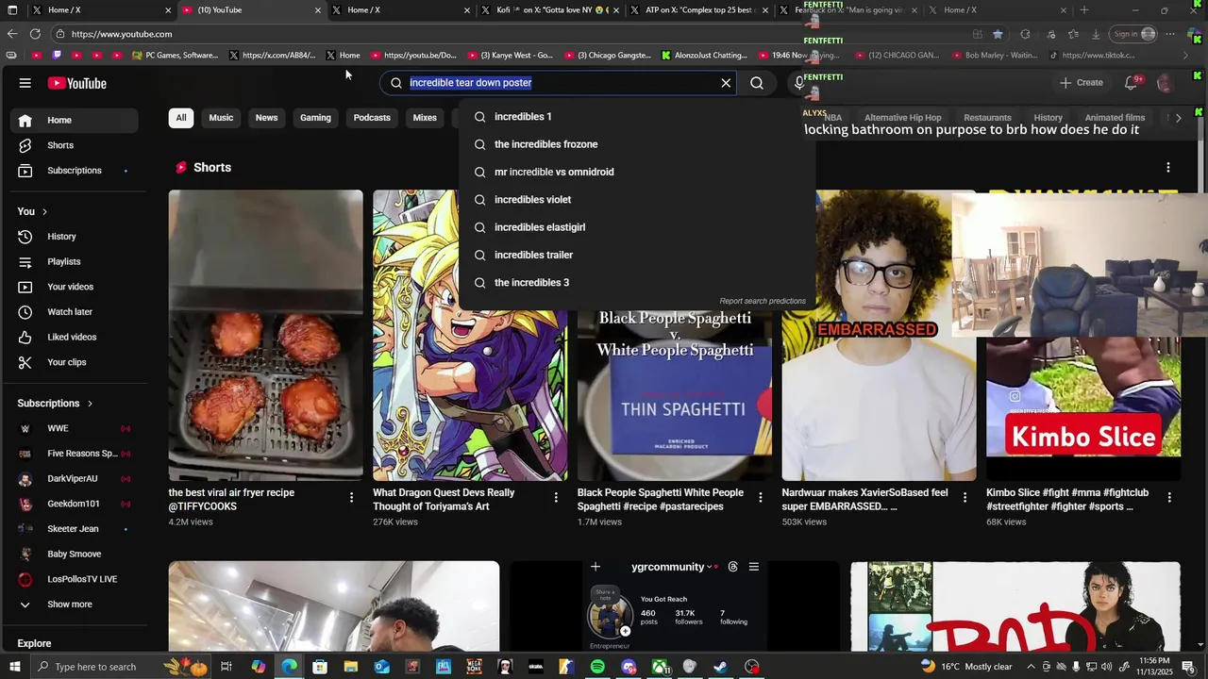Click the Create button
Image resolution: width=1208 pixels, height=679 pixels.
click(1081, 83)
